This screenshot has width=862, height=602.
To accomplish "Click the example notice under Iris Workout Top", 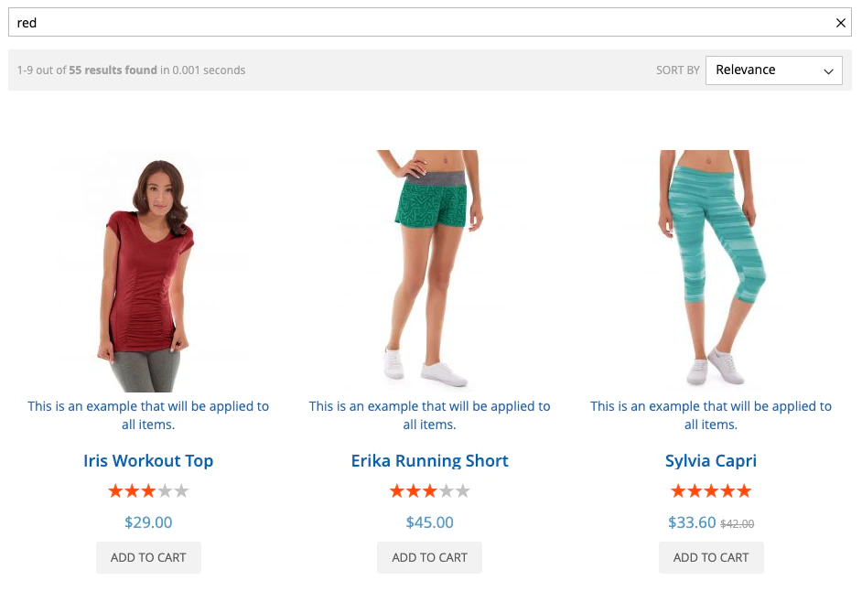I will coord(148,414).
